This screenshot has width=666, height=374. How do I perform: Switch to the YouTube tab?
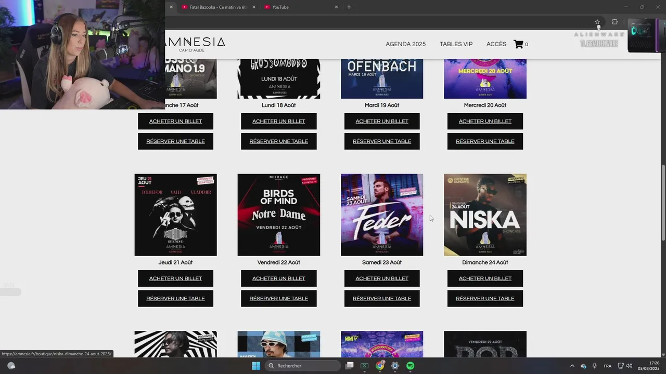301,7
